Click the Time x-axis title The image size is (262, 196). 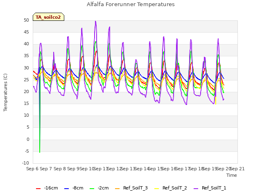tap(232, 175)
